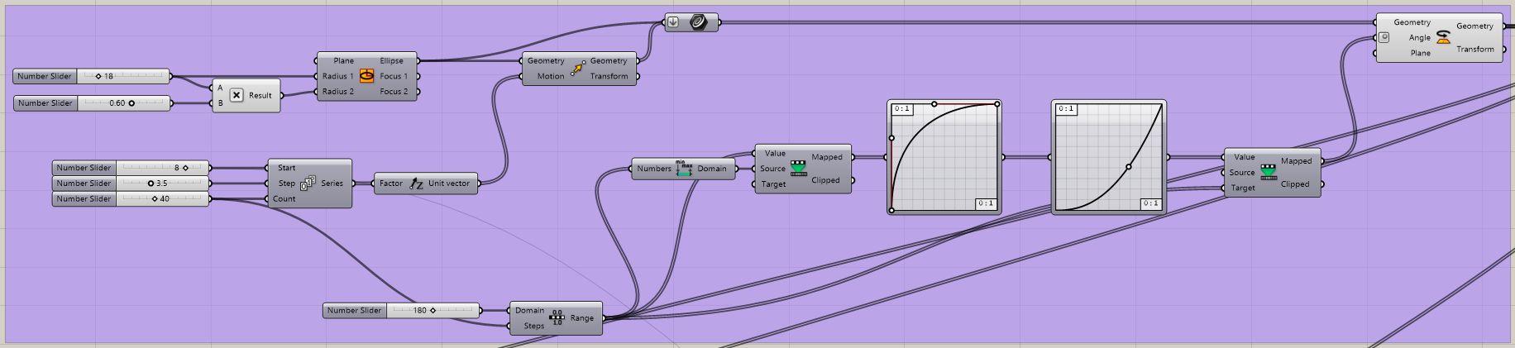This screenshot has height=348, width=1515.
Task: Click the curve control point in the second Graph Mapper
Action: point(1129,167)
